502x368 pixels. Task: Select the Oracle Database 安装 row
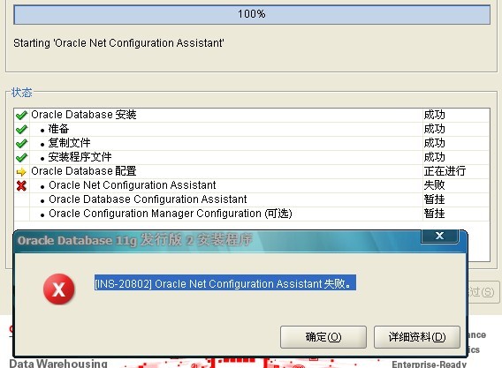pos(252,115)
